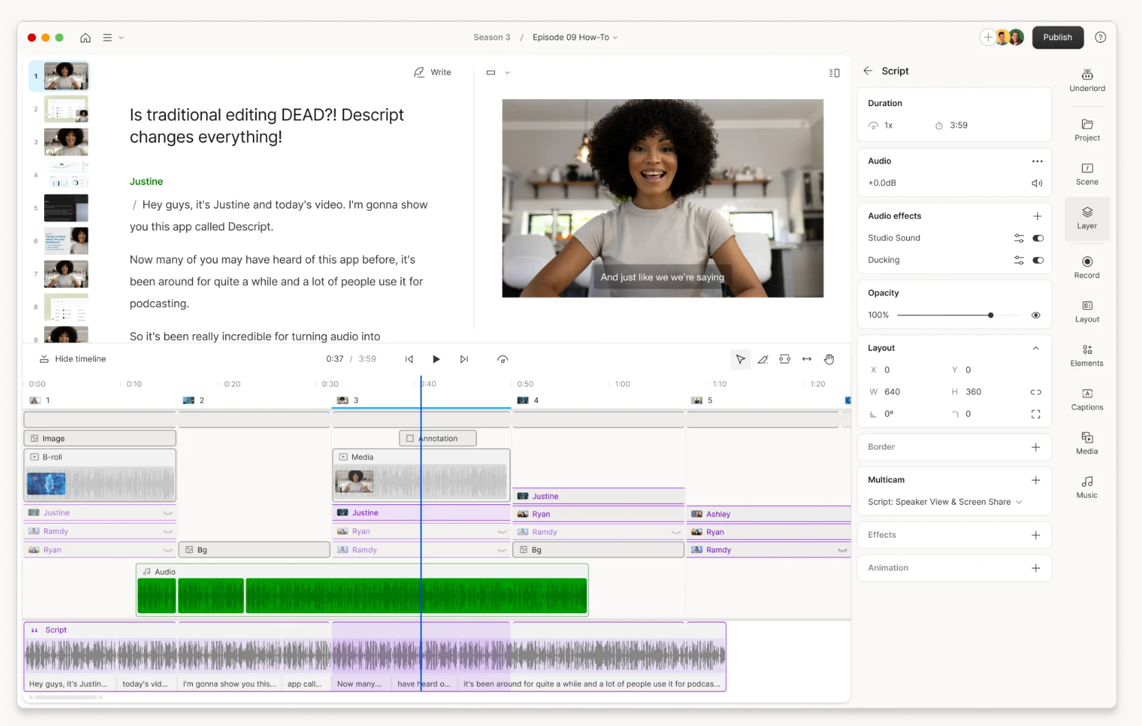This screenshot has width=1142, height=726.
Task: Open the Underlord tab
Action: (x=1087, y=80)
